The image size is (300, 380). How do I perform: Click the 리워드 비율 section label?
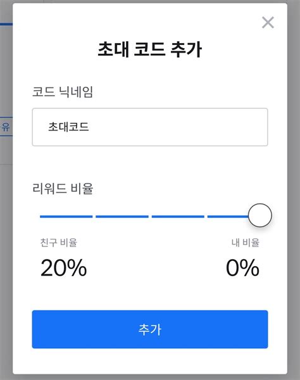point(63,188)
